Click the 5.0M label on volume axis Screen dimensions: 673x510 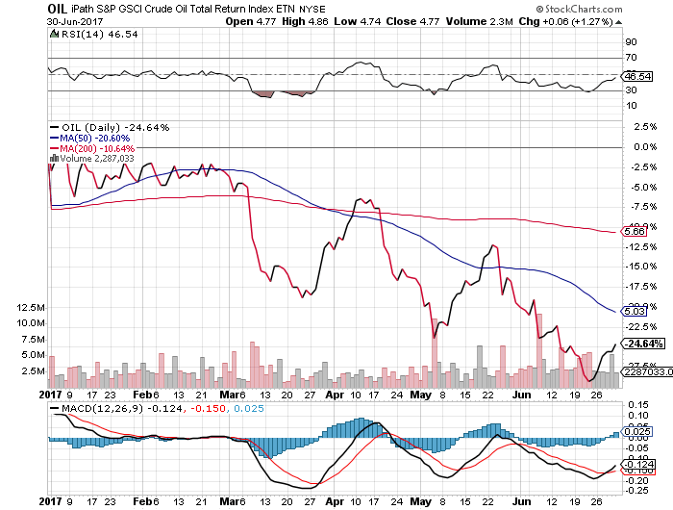click(33, 355)
